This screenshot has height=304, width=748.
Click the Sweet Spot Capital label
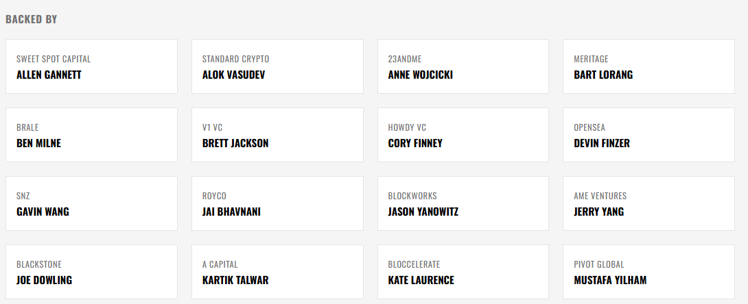click(54, 59)
